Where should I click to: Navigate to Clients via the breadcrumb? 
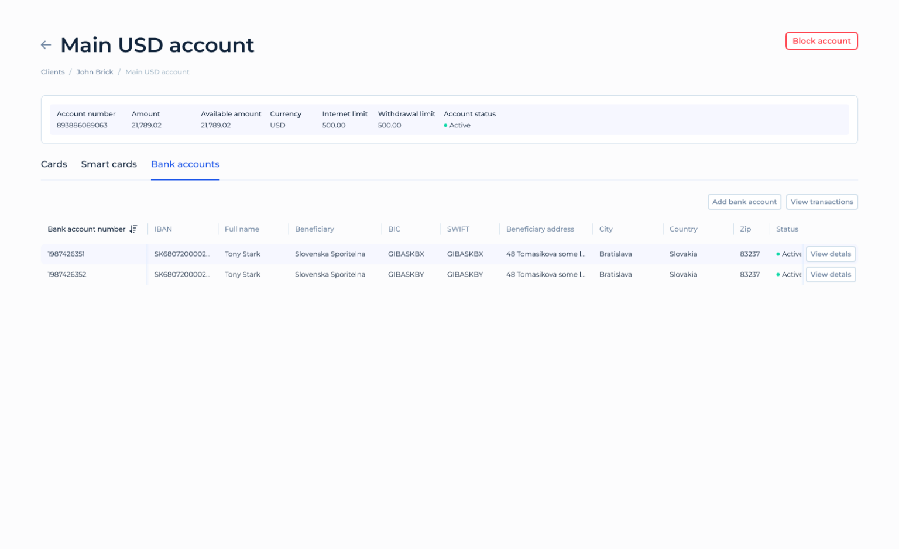[52, 71]
